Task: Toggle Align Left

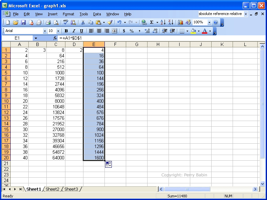Action: point(91,31)
